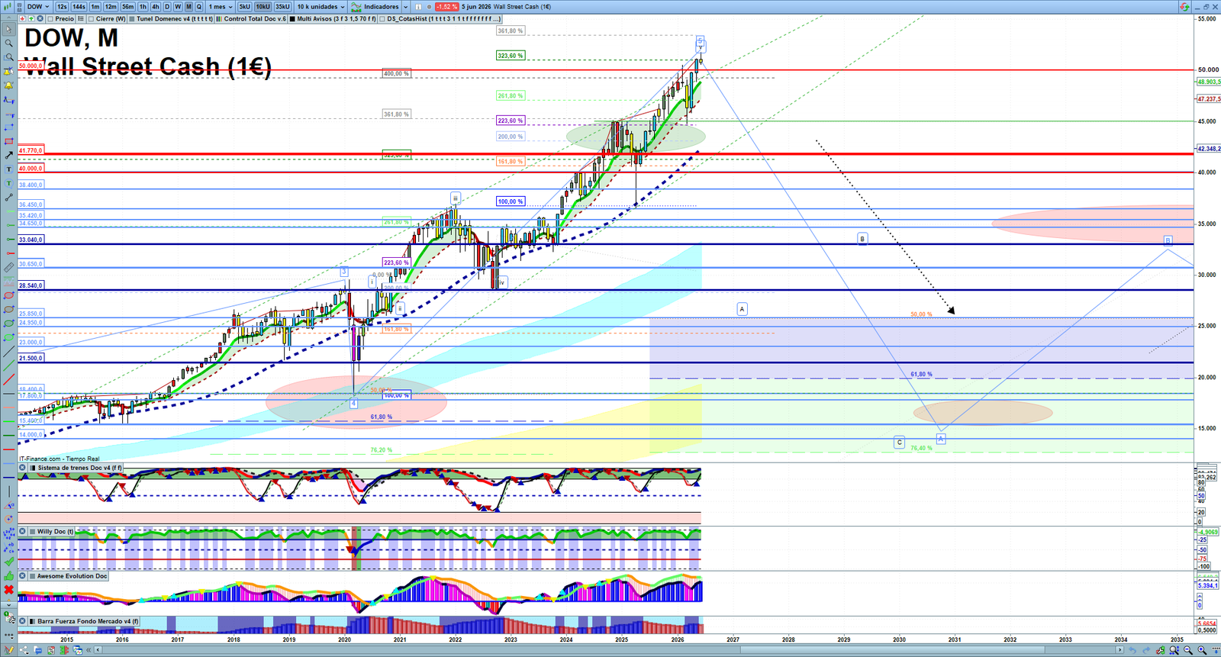1221x657 pixels.
Task: Select the Q quarterly timeframe
Action: [x=199, y=7]
